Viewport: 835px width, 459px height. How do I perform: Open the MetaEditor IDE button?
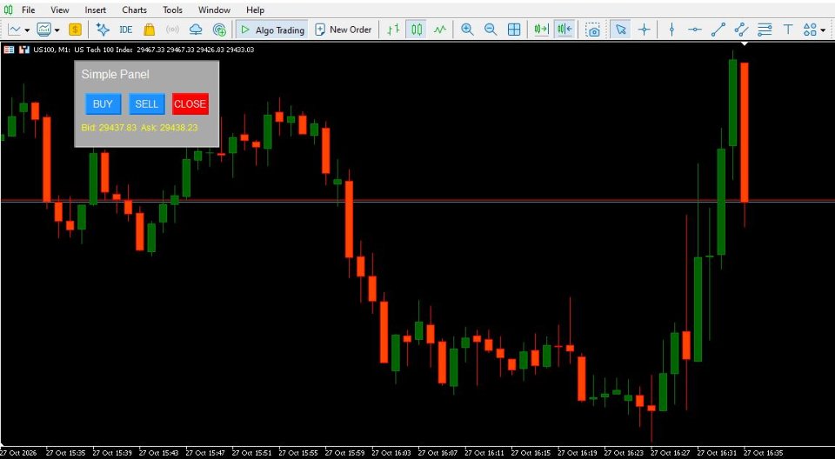[125, 30]
